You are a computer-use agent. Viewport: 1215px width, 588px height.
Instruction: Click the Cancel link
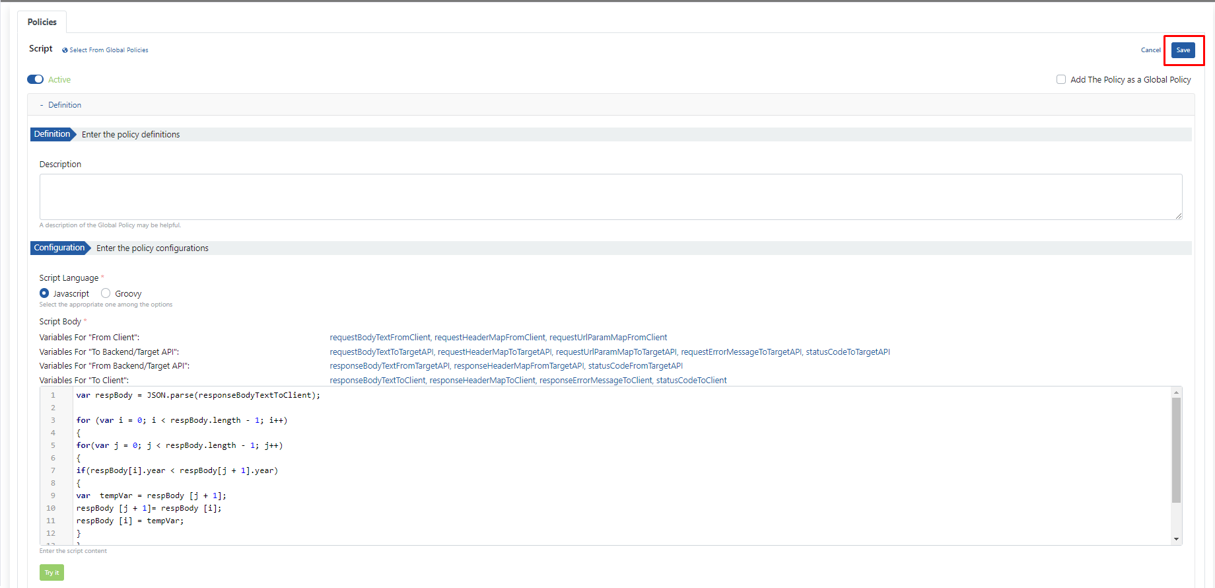pyautogui.click(x=1150, y=50)
